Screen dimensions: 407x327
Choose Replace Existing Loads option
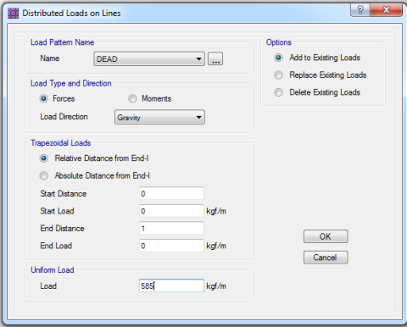point(278,75)
